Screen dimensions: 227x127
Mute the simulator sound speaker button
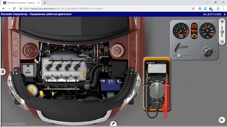click(222, 120)
